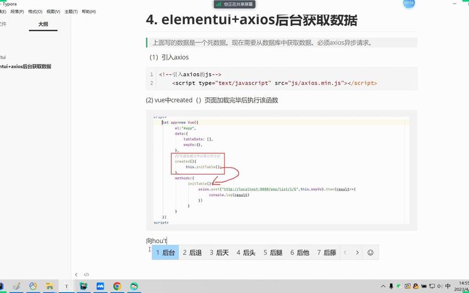Click the script tag code line

(x=274, y=83)
